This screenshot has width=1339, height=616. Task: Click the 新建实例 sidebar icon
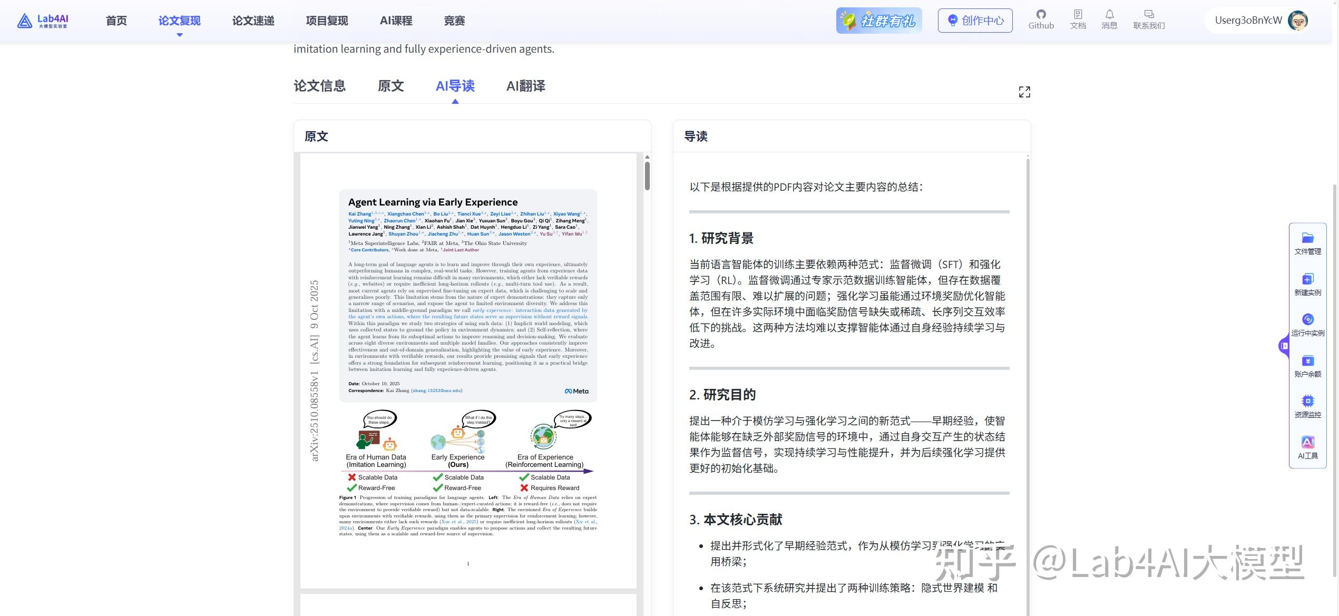coord(1307,279)
